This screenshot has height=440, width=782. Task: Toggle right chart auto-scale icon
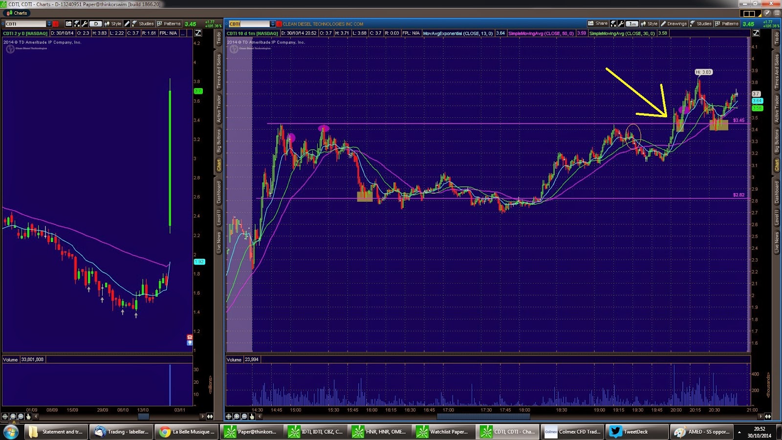point(756,33)
